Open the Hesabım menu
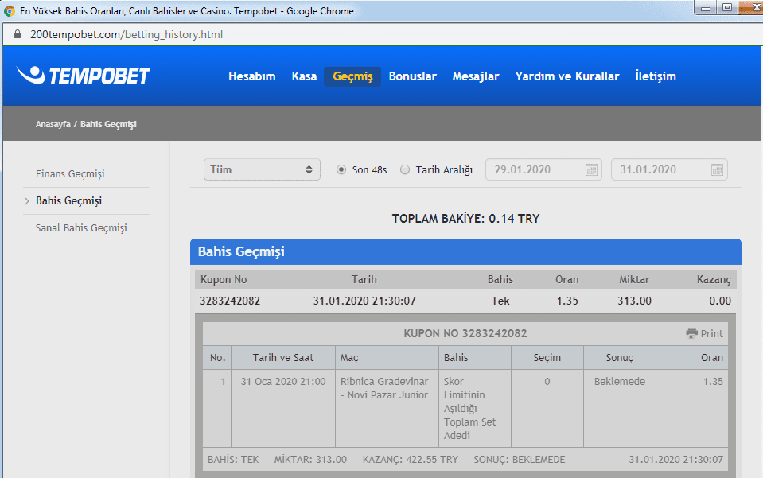Screen dimensions: 763x478 pyautogui.click(x=252, y=76)
